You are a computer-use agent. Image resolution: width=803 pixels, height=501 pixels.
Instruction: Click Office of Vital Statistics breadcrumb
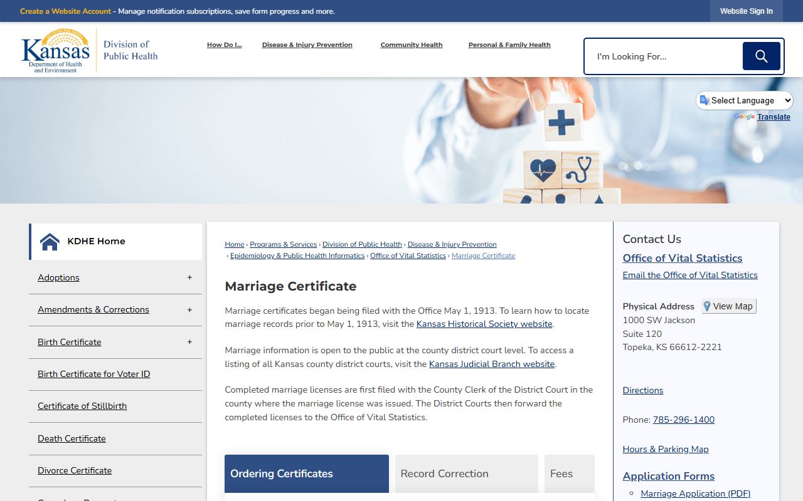pyautogui.click(x=408, y=256)
